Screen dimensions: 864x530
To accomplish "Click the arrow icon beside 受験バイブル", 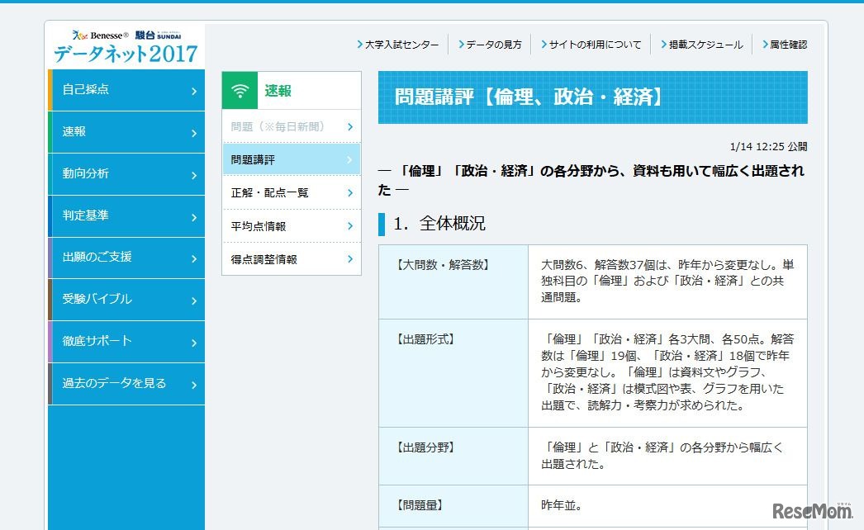I will [x=193, y=300].
